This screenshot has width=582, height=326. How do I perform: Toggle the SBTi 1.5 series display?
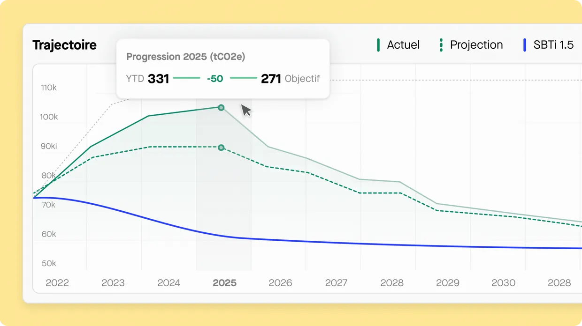(554, 44)
